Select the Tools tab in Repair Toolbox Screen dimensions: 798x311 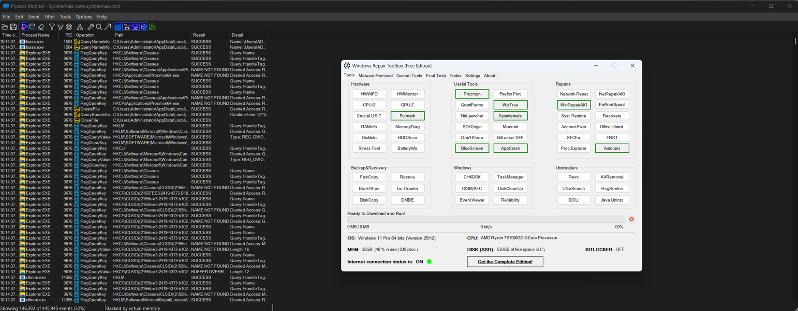point(349,75)
